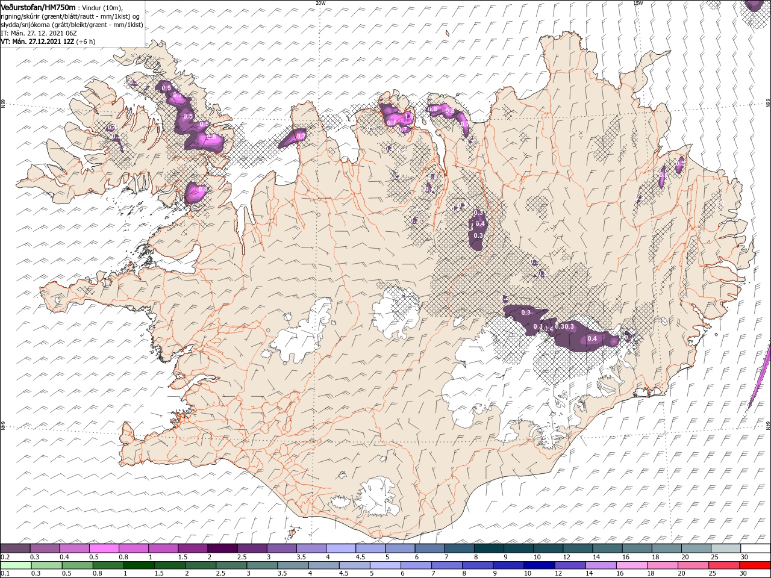Select the teal 12 swatch in upper scale
This screenshot has height=578, width=771.
pos(578,548)
